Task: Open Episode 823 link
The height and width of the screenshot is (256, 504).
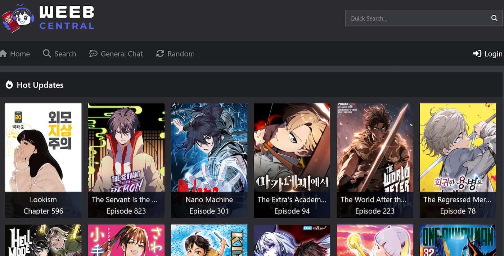Action: 126,211
